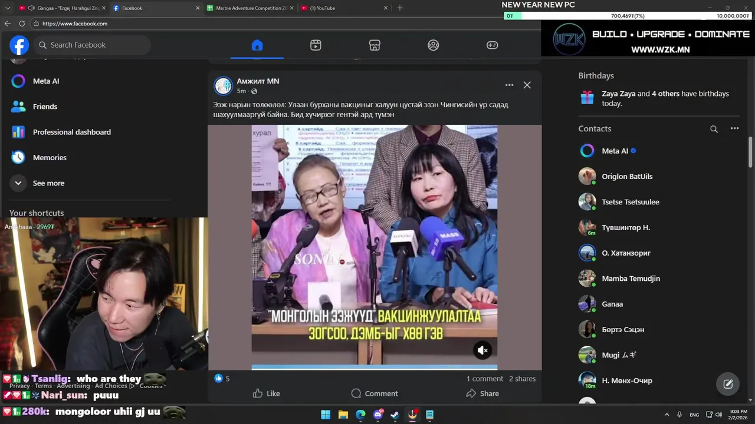755x424 pixels.
Task: Search contacts with magnifier icon
Action: [714, 129]
